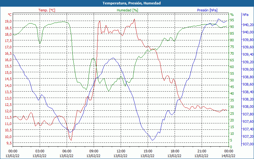Click the hPa unit atop pressure axis
The height and width of the screenshot is (159, 254).
point(245,15)
